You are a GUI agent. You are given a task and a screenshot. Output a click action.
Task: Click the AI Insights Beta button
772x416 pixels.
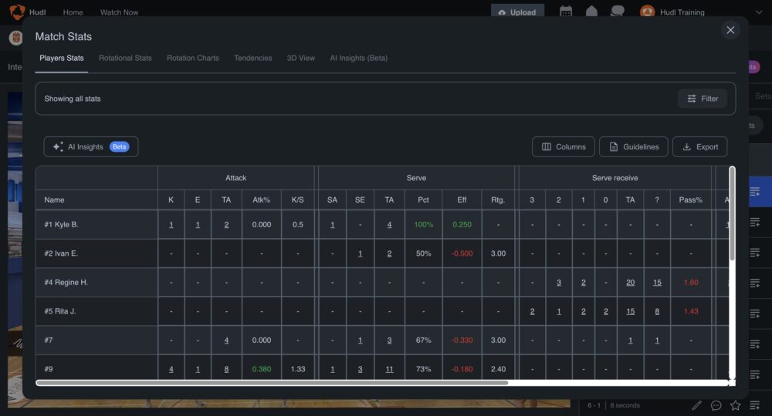tap(91, 147)
